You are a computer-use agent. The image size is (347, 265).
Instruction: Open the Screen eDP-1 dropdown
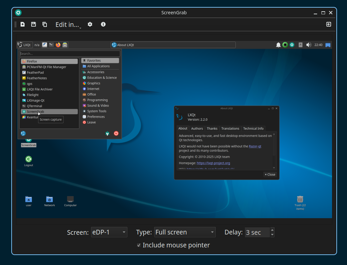pos(109,232)
